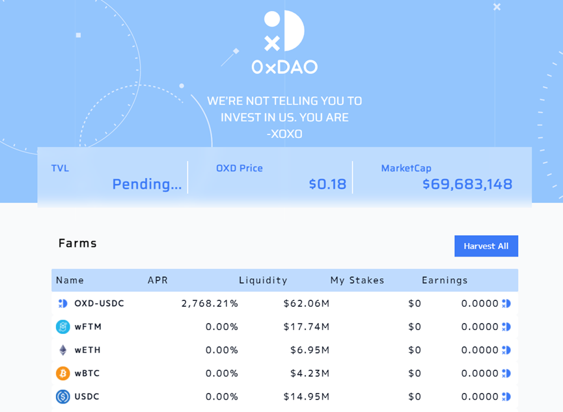Click the wETH Ethereum icon
Image resolution: width=563 pixels, height=412 pixels.
click(x=63, y=350)
